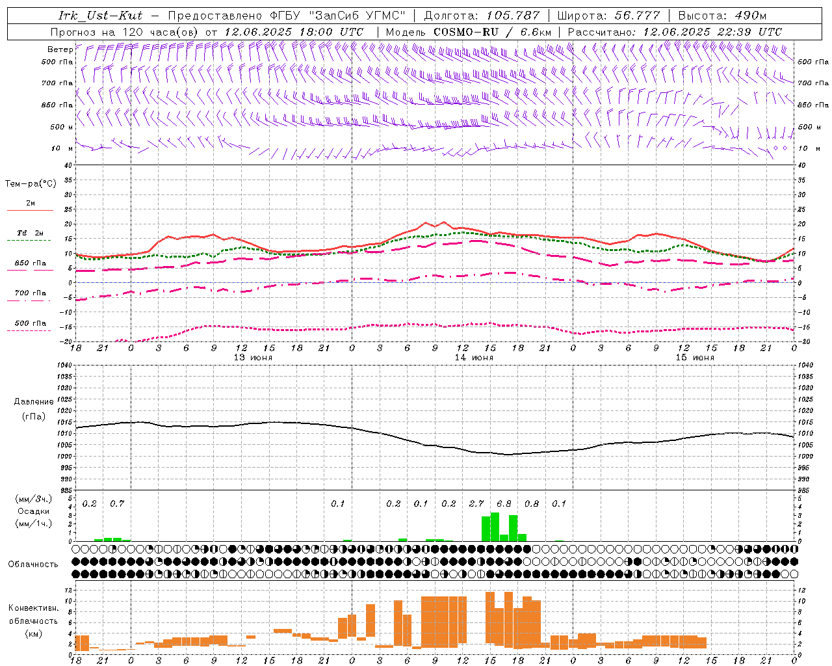Click the 985 pressure tick on left axis
Image resolution: width=832 pixels, height=666 pixels.
66,490
